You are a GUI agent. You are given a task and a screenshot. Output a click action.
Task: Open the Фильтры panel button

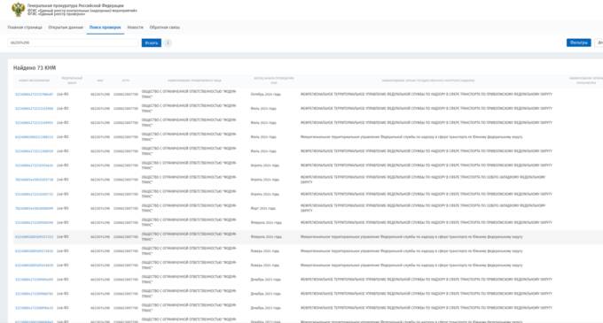578,42
